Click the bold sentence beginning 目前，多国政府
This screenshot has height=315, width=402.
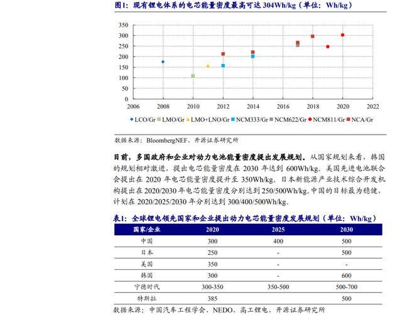(210, 157)
